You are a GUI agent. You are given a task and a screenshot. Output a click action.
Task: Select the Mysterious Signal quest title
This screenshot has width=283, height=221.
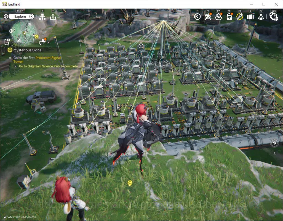tap(28, 50)
